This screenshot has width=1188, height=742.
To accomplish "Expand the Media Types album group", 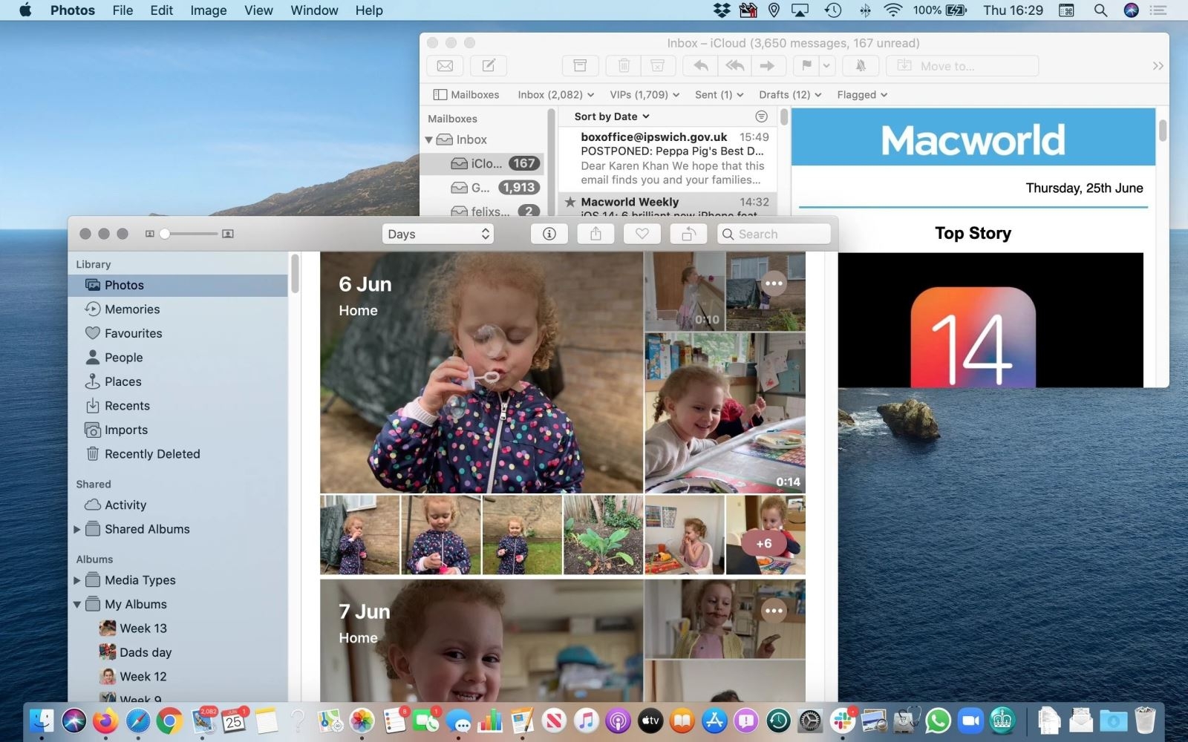I will 77,580.
